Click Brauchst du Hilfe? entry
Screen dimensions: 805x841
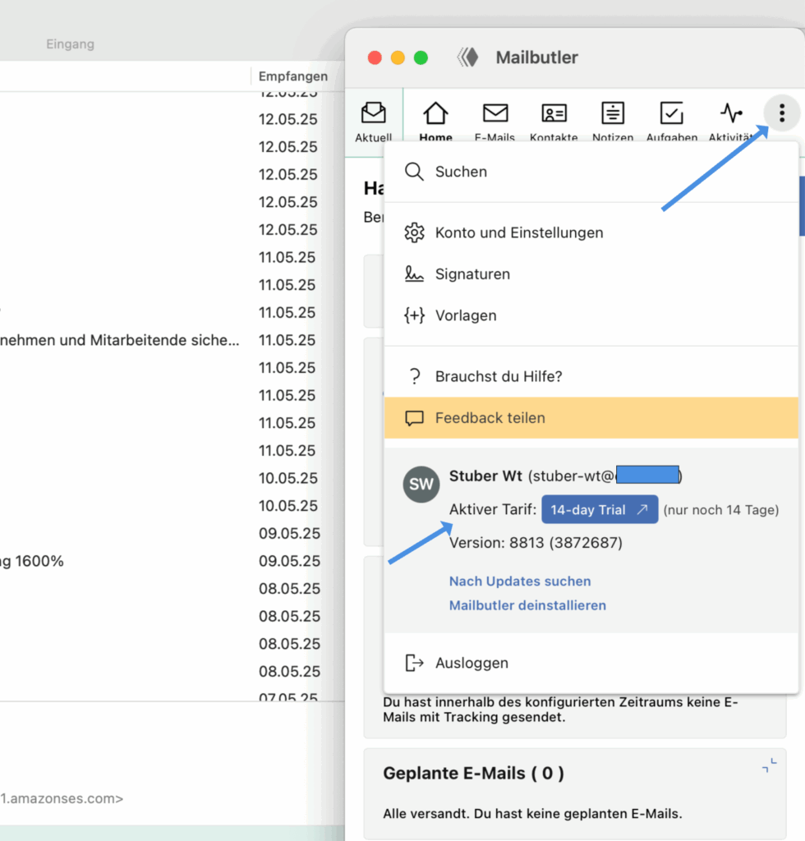591,376
